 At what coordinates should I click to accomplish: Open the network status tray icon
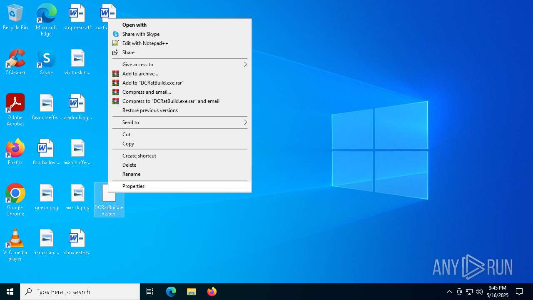tap(469, 292)
